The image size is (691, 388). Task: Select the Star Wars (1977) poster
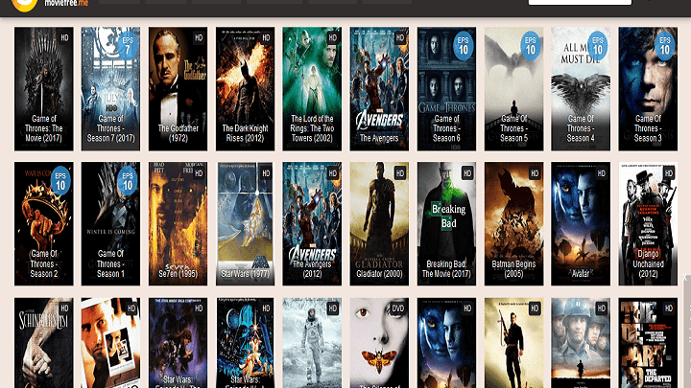[245, 224]
